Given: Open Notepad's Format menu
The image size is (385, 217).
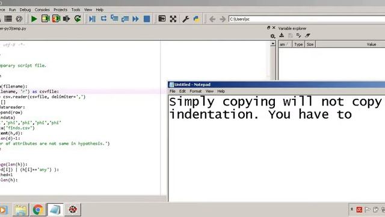Looking at the screenshot, I should coord(196,91).
